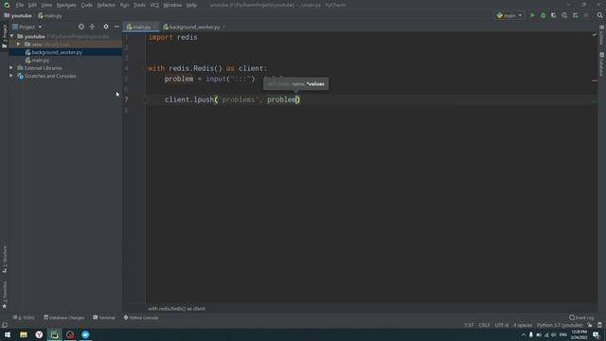Click youtube breadcrumb in navigation bar
This screenshot has width=606, height=341.
click(x=18, y=16)
